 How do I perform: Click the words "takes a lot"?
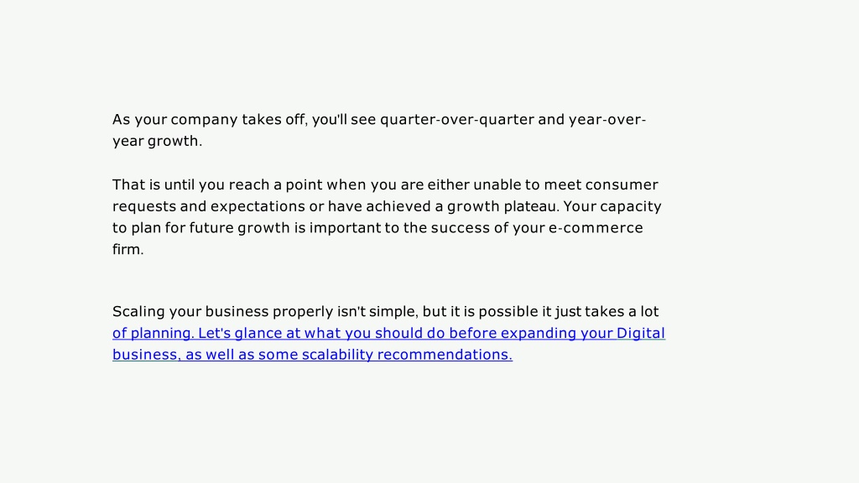point(622,312)
